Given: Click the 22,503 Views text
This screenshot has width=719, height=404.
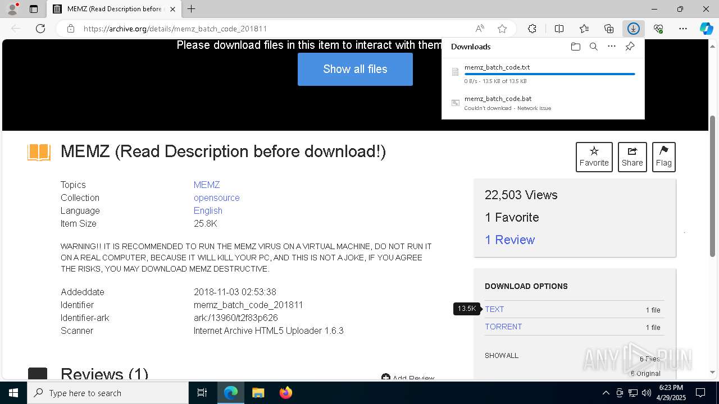Looking at the screenshot, I should click(x=521, y=195).
